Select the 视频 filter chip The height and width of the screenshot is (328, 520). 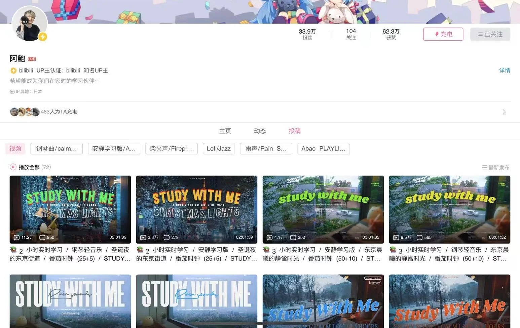tap(15, 148)
